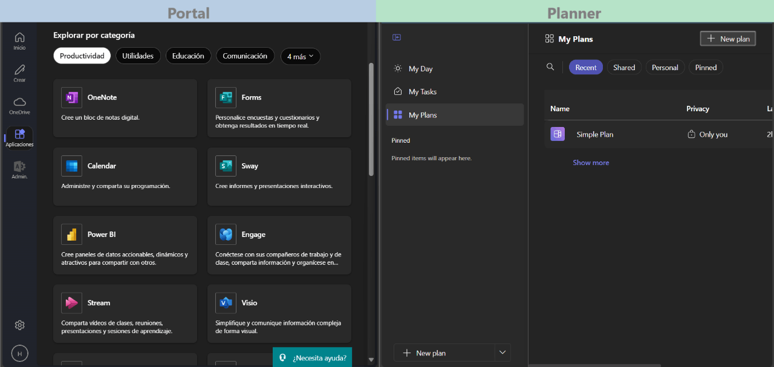Screen dimensions: 774x367
Task: Open account avatar H in Portal
Action: click(x=19, y=353)
